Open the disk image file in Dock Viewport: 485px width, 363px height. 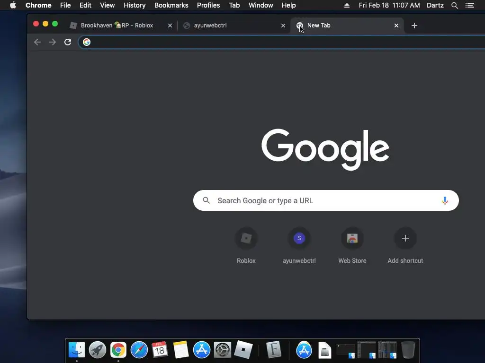tap(325, 350)
